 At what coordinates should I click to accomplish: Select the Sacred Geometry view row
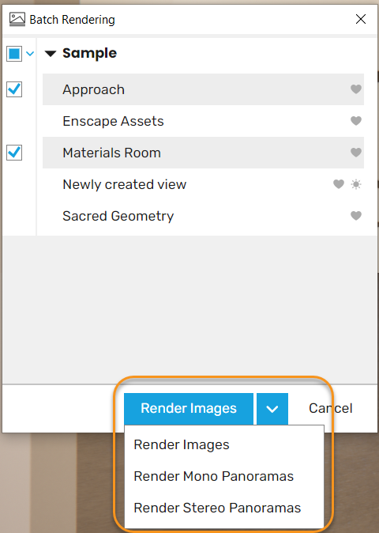203,216
